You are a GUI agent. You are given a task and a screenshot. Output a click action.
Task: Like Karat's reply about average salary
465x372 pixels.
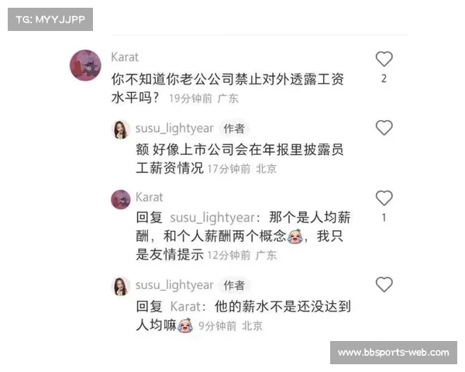(384, 198)
